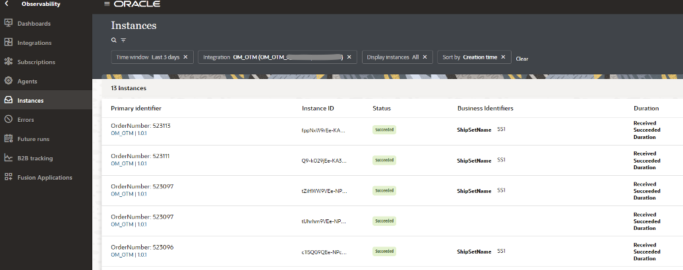Open instance OrderNumber: 523113
Image resolution: width=683 pixels, height=270 pixels.
(x=140, y=125)
